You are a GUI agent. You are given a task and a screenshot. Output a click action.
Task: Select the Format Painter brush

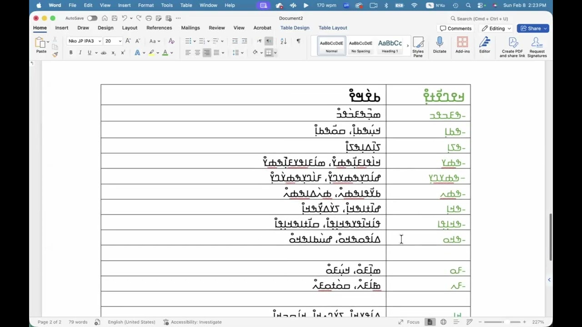click(x=55, y=54)
